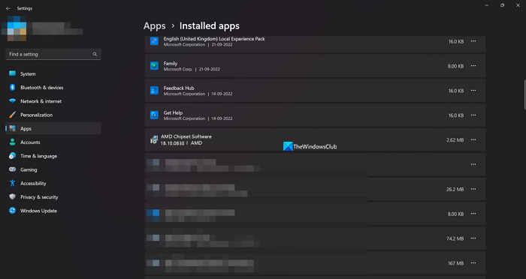Restore down the Settings window
526x279 pixels.
[502, 5]
